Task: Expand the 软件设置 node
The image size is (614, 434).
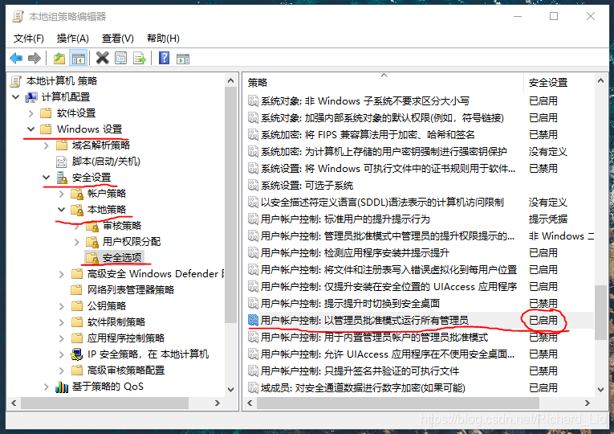Action: tap(31, 113)
